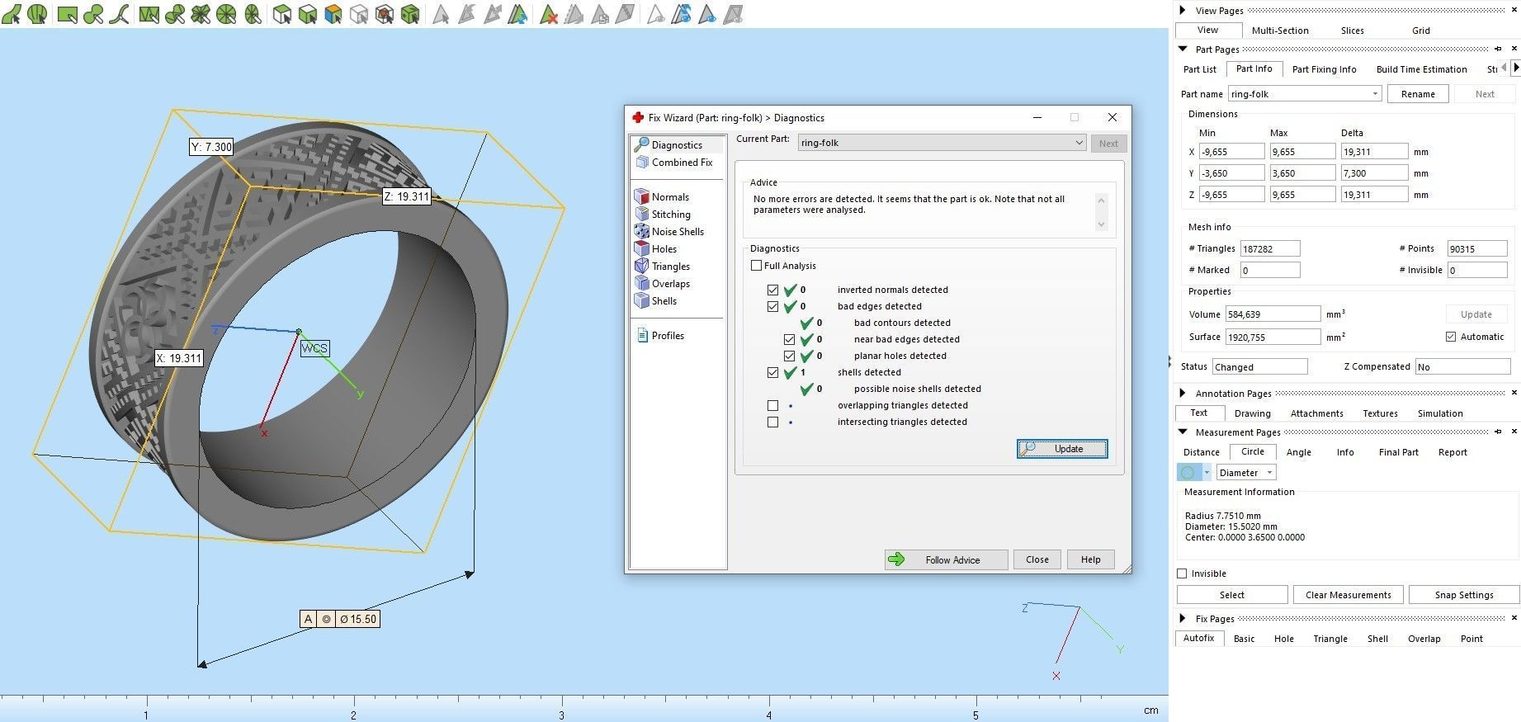Click the Rename part button

(1418, 94)
